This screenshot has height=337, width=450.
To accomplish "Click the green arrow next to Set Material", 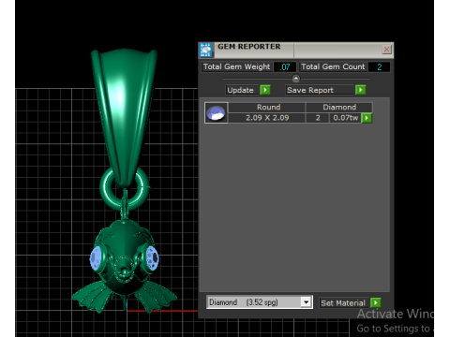I will (x=376, y=302).
